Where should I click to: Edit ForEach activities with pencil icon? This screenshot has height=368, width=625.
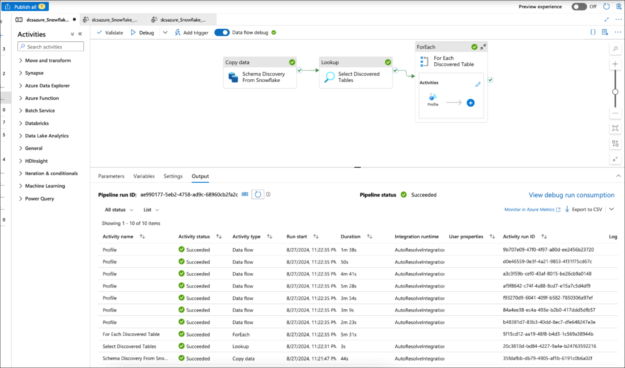(478, 84)
